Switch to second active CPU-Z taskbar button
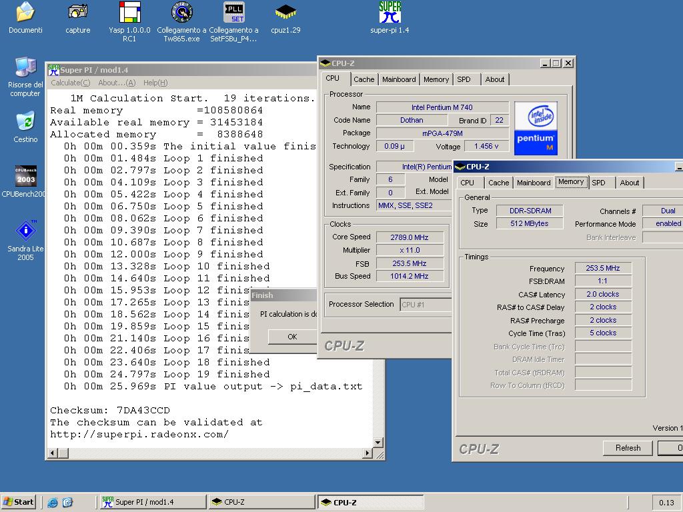Screen dimensions: 683x512 (370, 502)
